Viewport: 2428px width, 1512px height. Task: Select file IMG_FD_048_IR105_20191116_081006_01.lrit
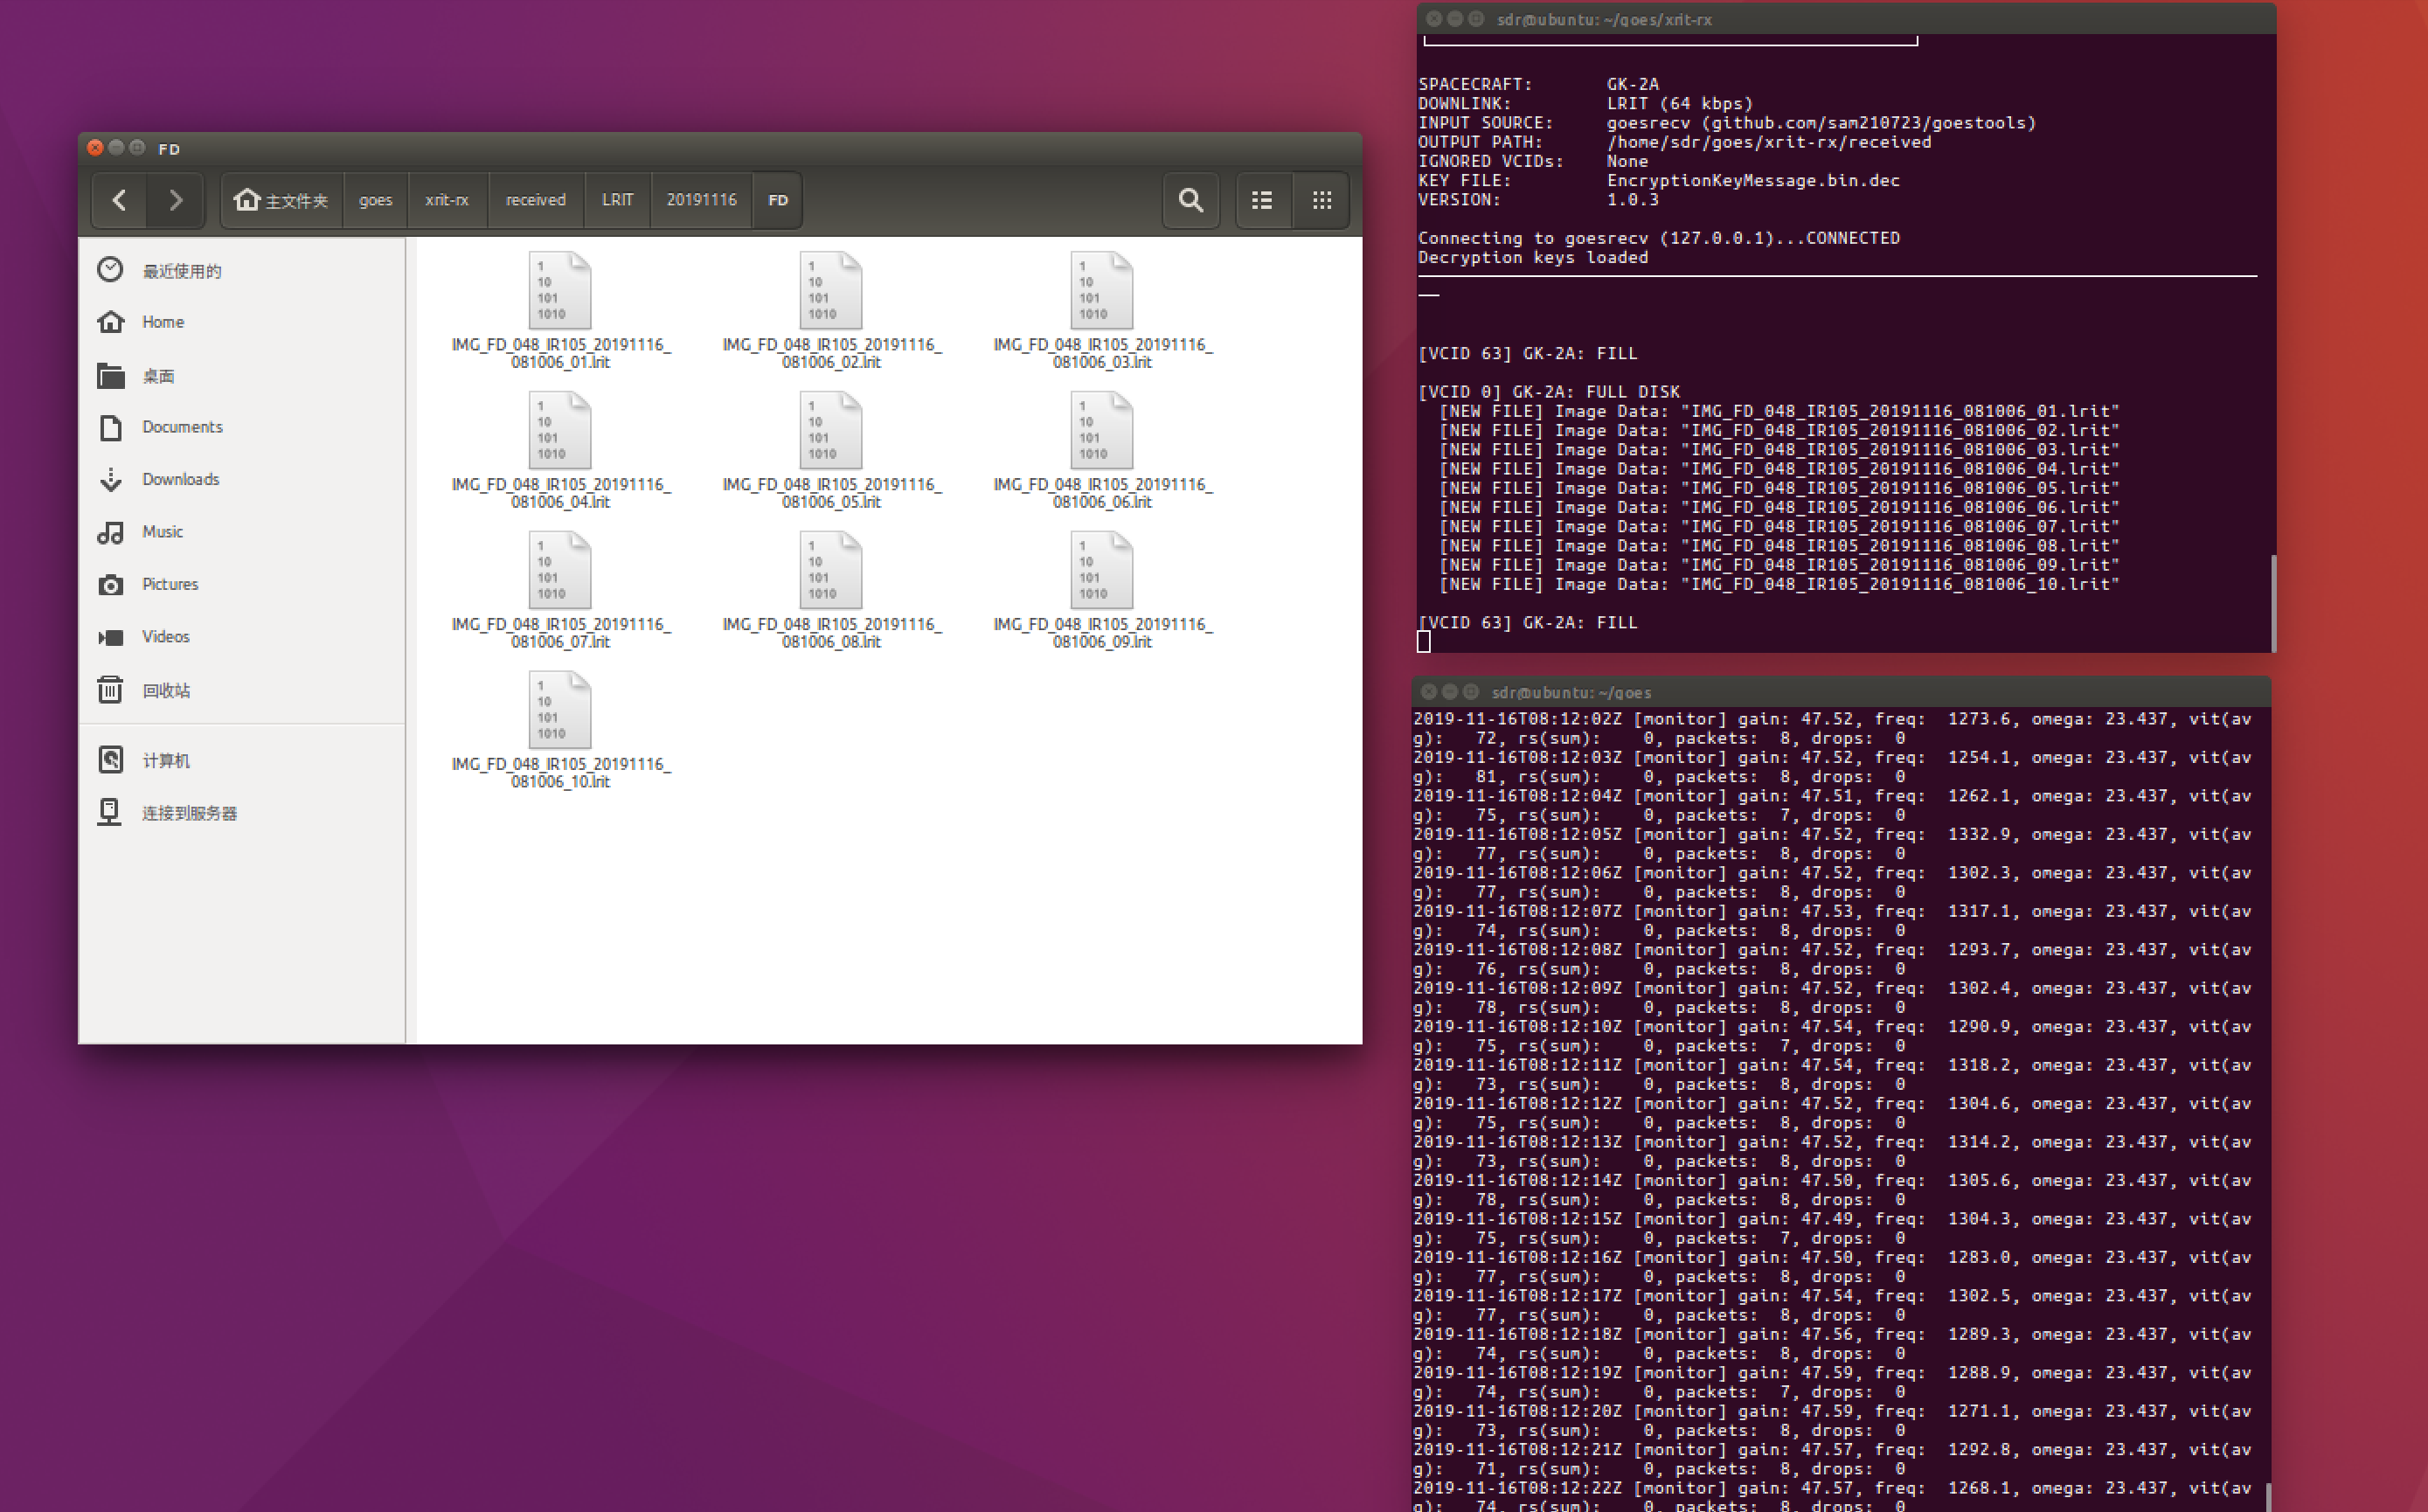coord(560,292)
